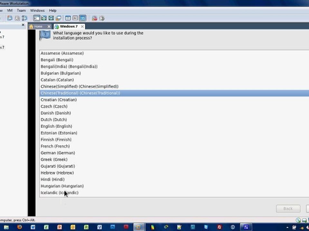The width and height of the screenshot is (309, 231).
Task: Click the red and yellow toolbar icon
Action: pyautogui.click(x=95, y=18)
